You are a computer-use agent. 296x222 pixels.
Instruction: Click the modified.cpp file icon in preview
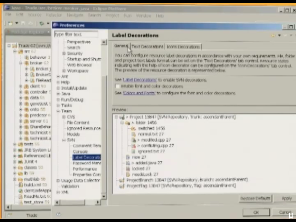point(134,140)
